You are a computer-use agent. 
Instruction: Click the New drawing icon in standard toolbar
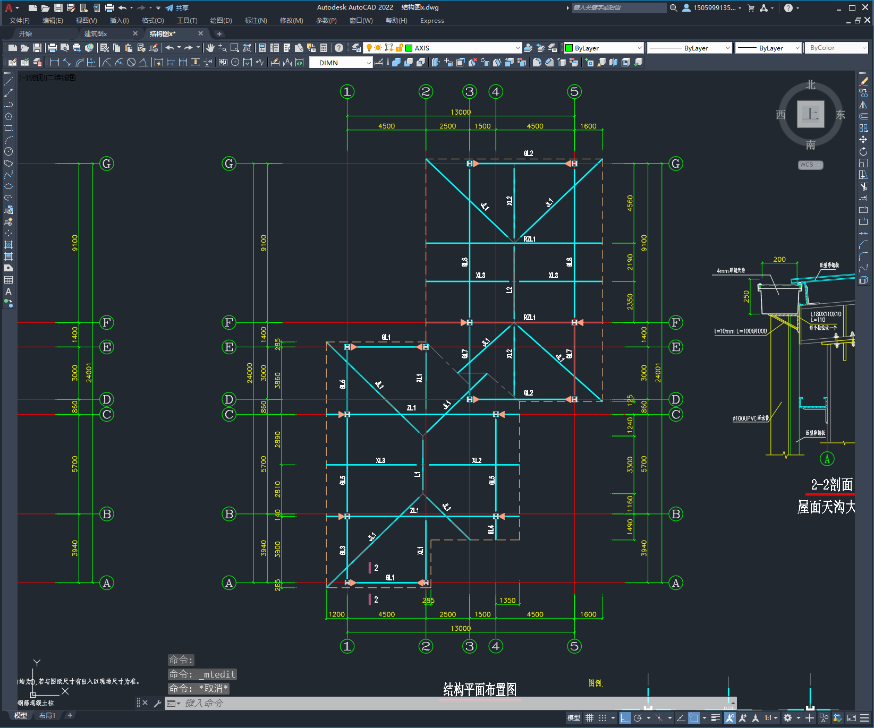click(12, 48)
